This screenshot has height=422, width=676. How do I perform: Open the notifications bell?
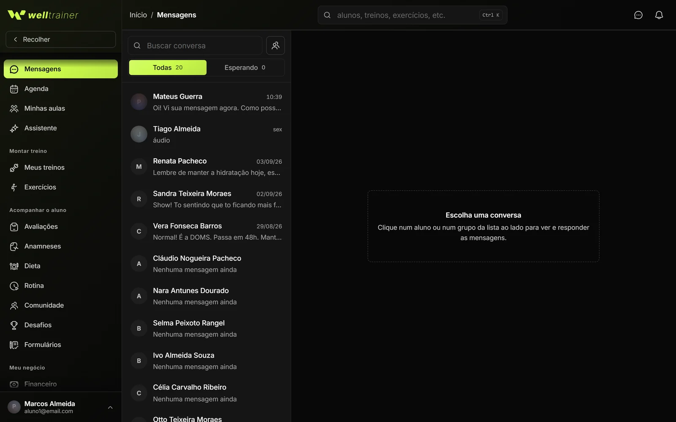(659, 15)
